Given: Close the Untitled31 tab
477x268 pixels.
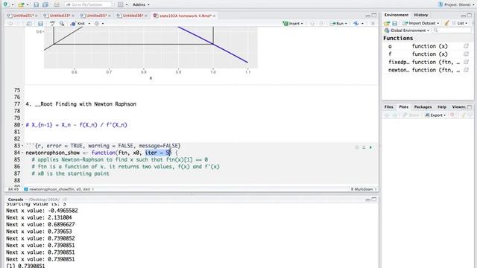Looking at the screenshot, I should pos(37,16).
